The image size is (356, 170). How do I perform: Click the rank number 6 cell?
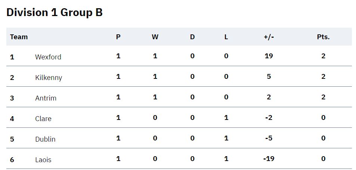12,160
